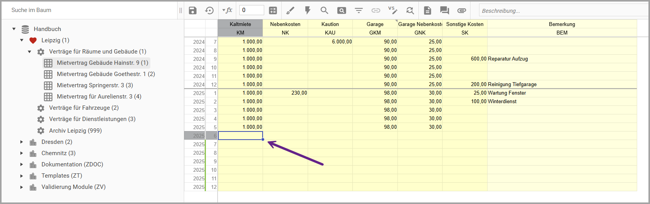Open the comments speech bubble icon

pyautogui.click(x=444, y=10)
